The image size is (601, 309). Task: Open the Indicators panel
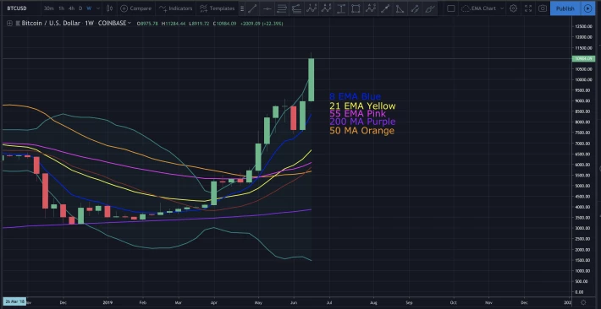[175, 8]
